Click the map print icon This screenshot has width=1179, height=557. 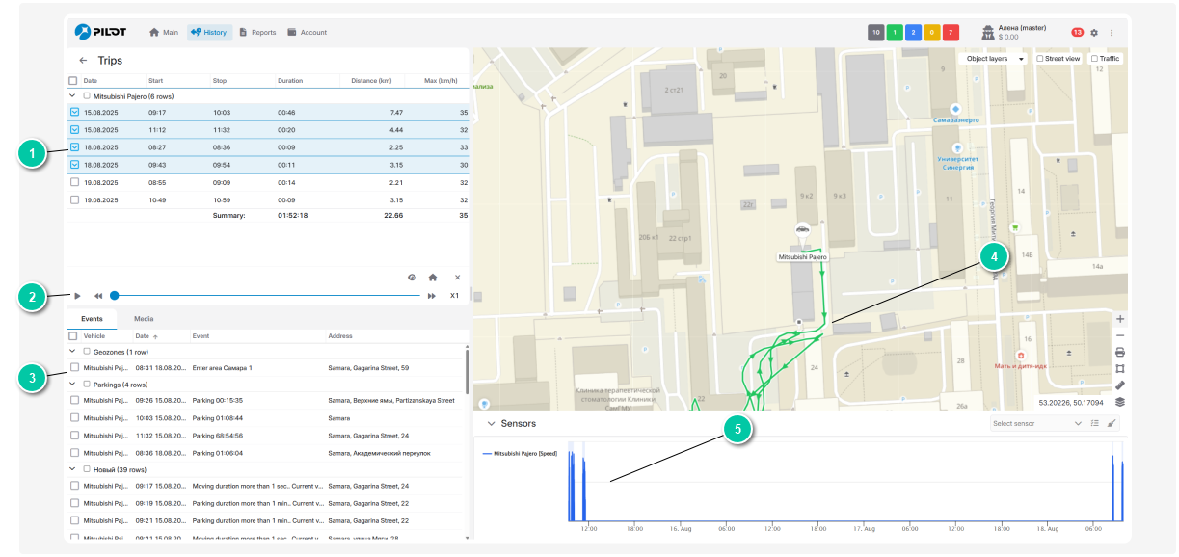click(1119, 352)
